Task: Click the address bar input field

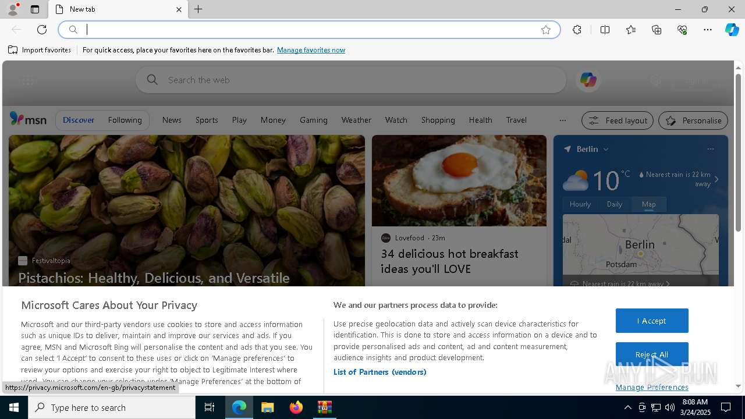Action: (x=308, y=30)
